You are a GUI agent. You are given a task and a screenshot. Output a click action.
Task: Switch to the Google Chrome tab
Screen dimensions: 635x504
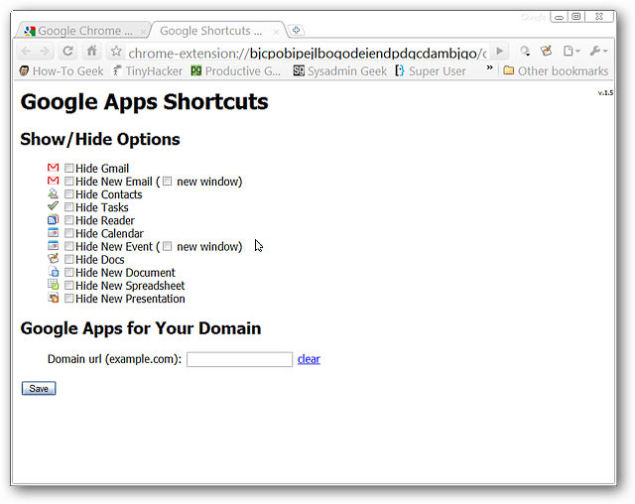tap(83, 31)
